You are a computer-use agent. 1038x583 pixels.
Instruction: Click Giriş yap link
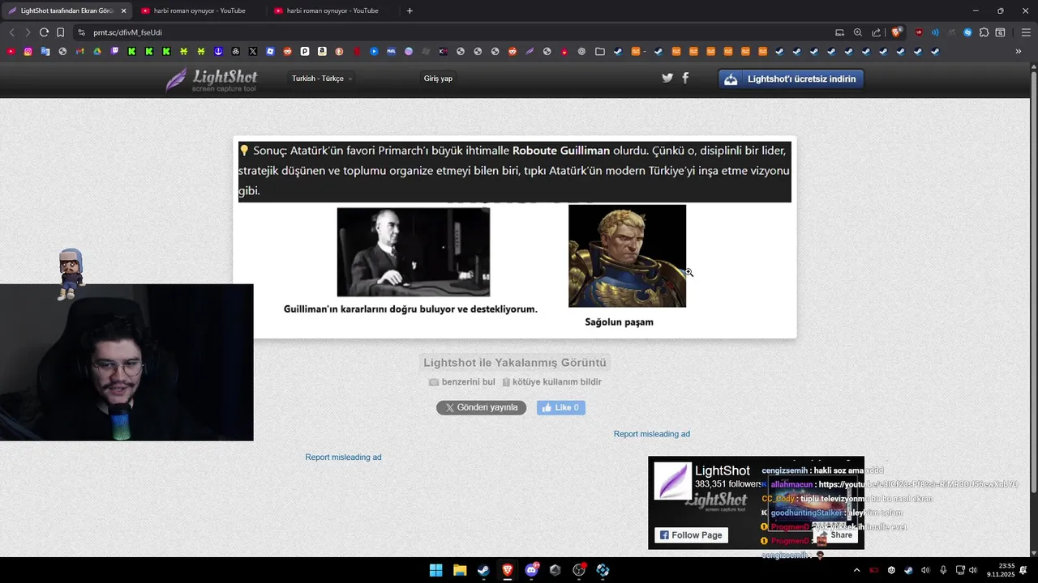438,79
